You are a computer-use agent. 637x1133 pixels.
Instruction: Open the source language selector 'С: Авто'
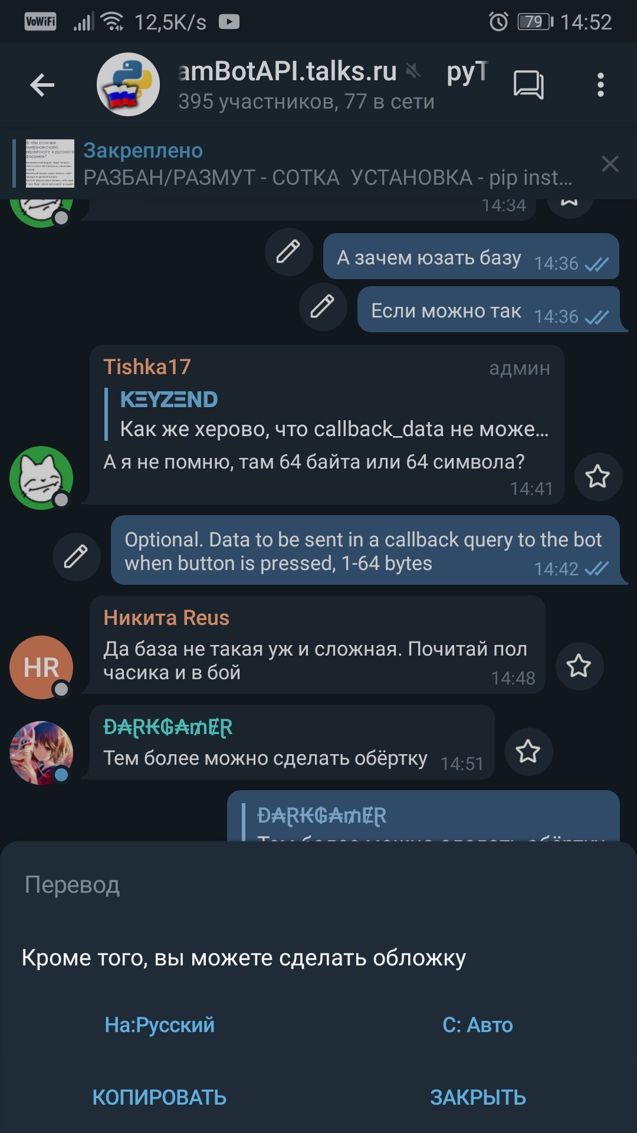click(478, 1025)
